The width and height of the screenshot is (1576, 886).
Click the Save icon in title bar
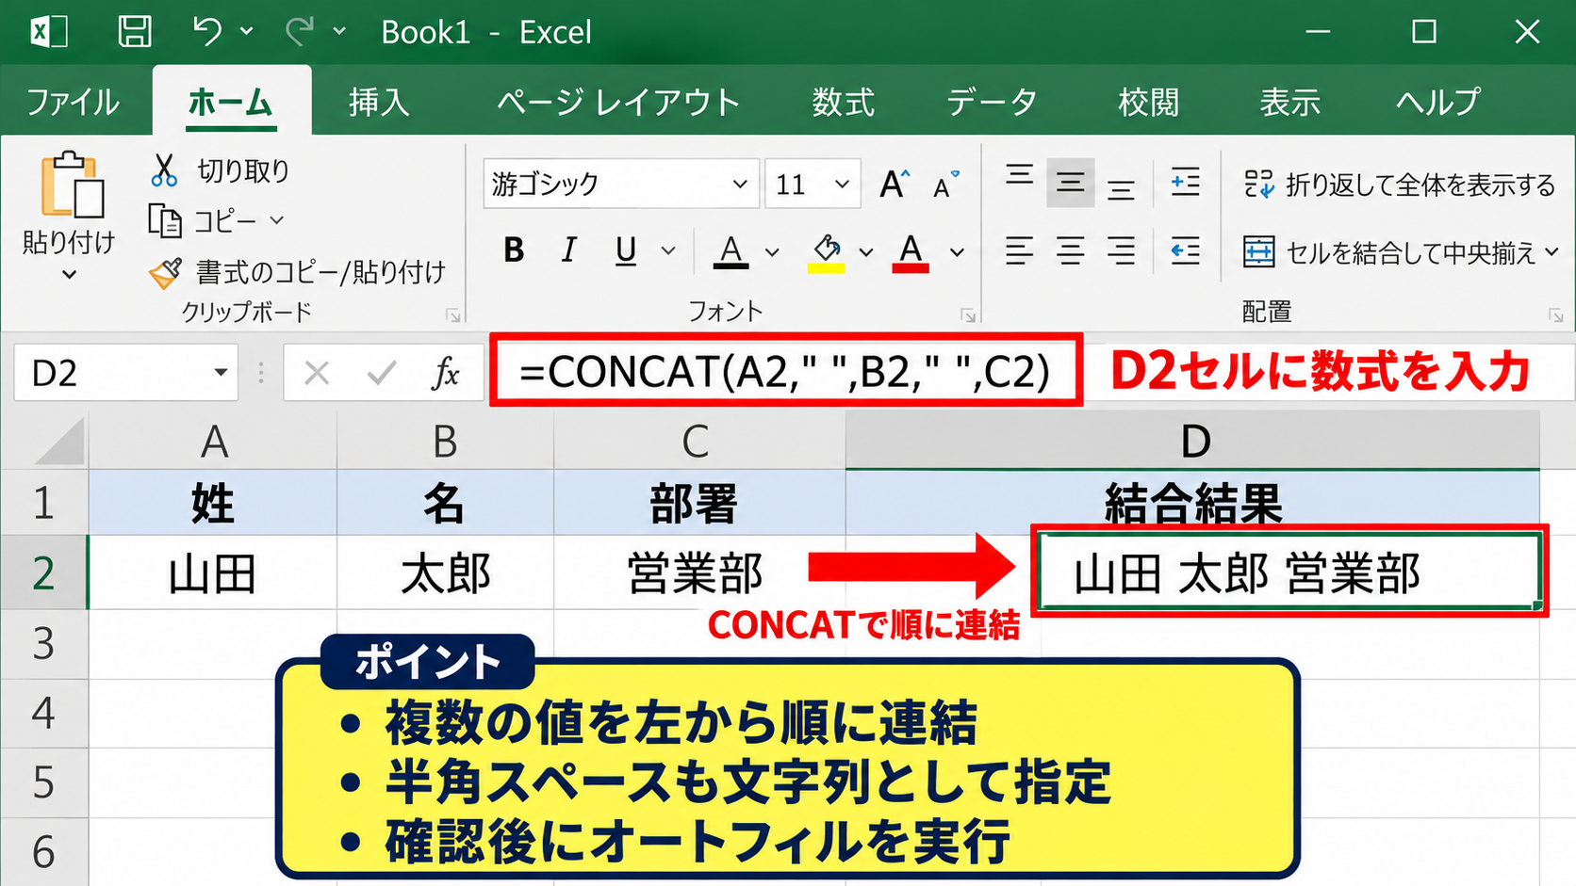pos(135,32)
